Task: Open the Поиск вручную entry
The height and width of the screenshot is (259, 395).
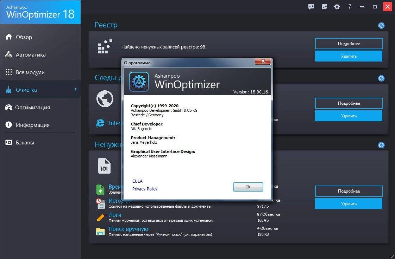Action: click(128, 229)
